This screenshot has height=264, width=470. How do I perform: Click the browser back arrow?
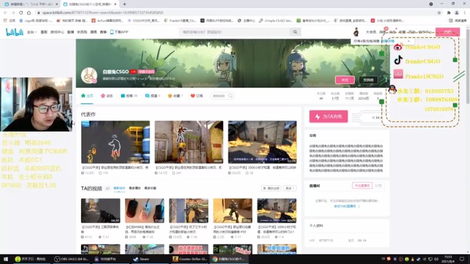tap(5, 12)
